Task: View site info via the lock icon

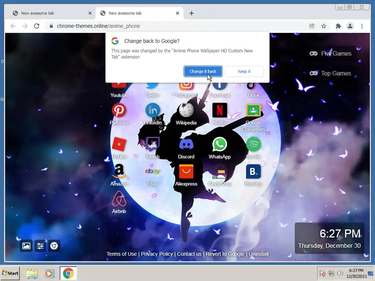Action: pos(51,26)
